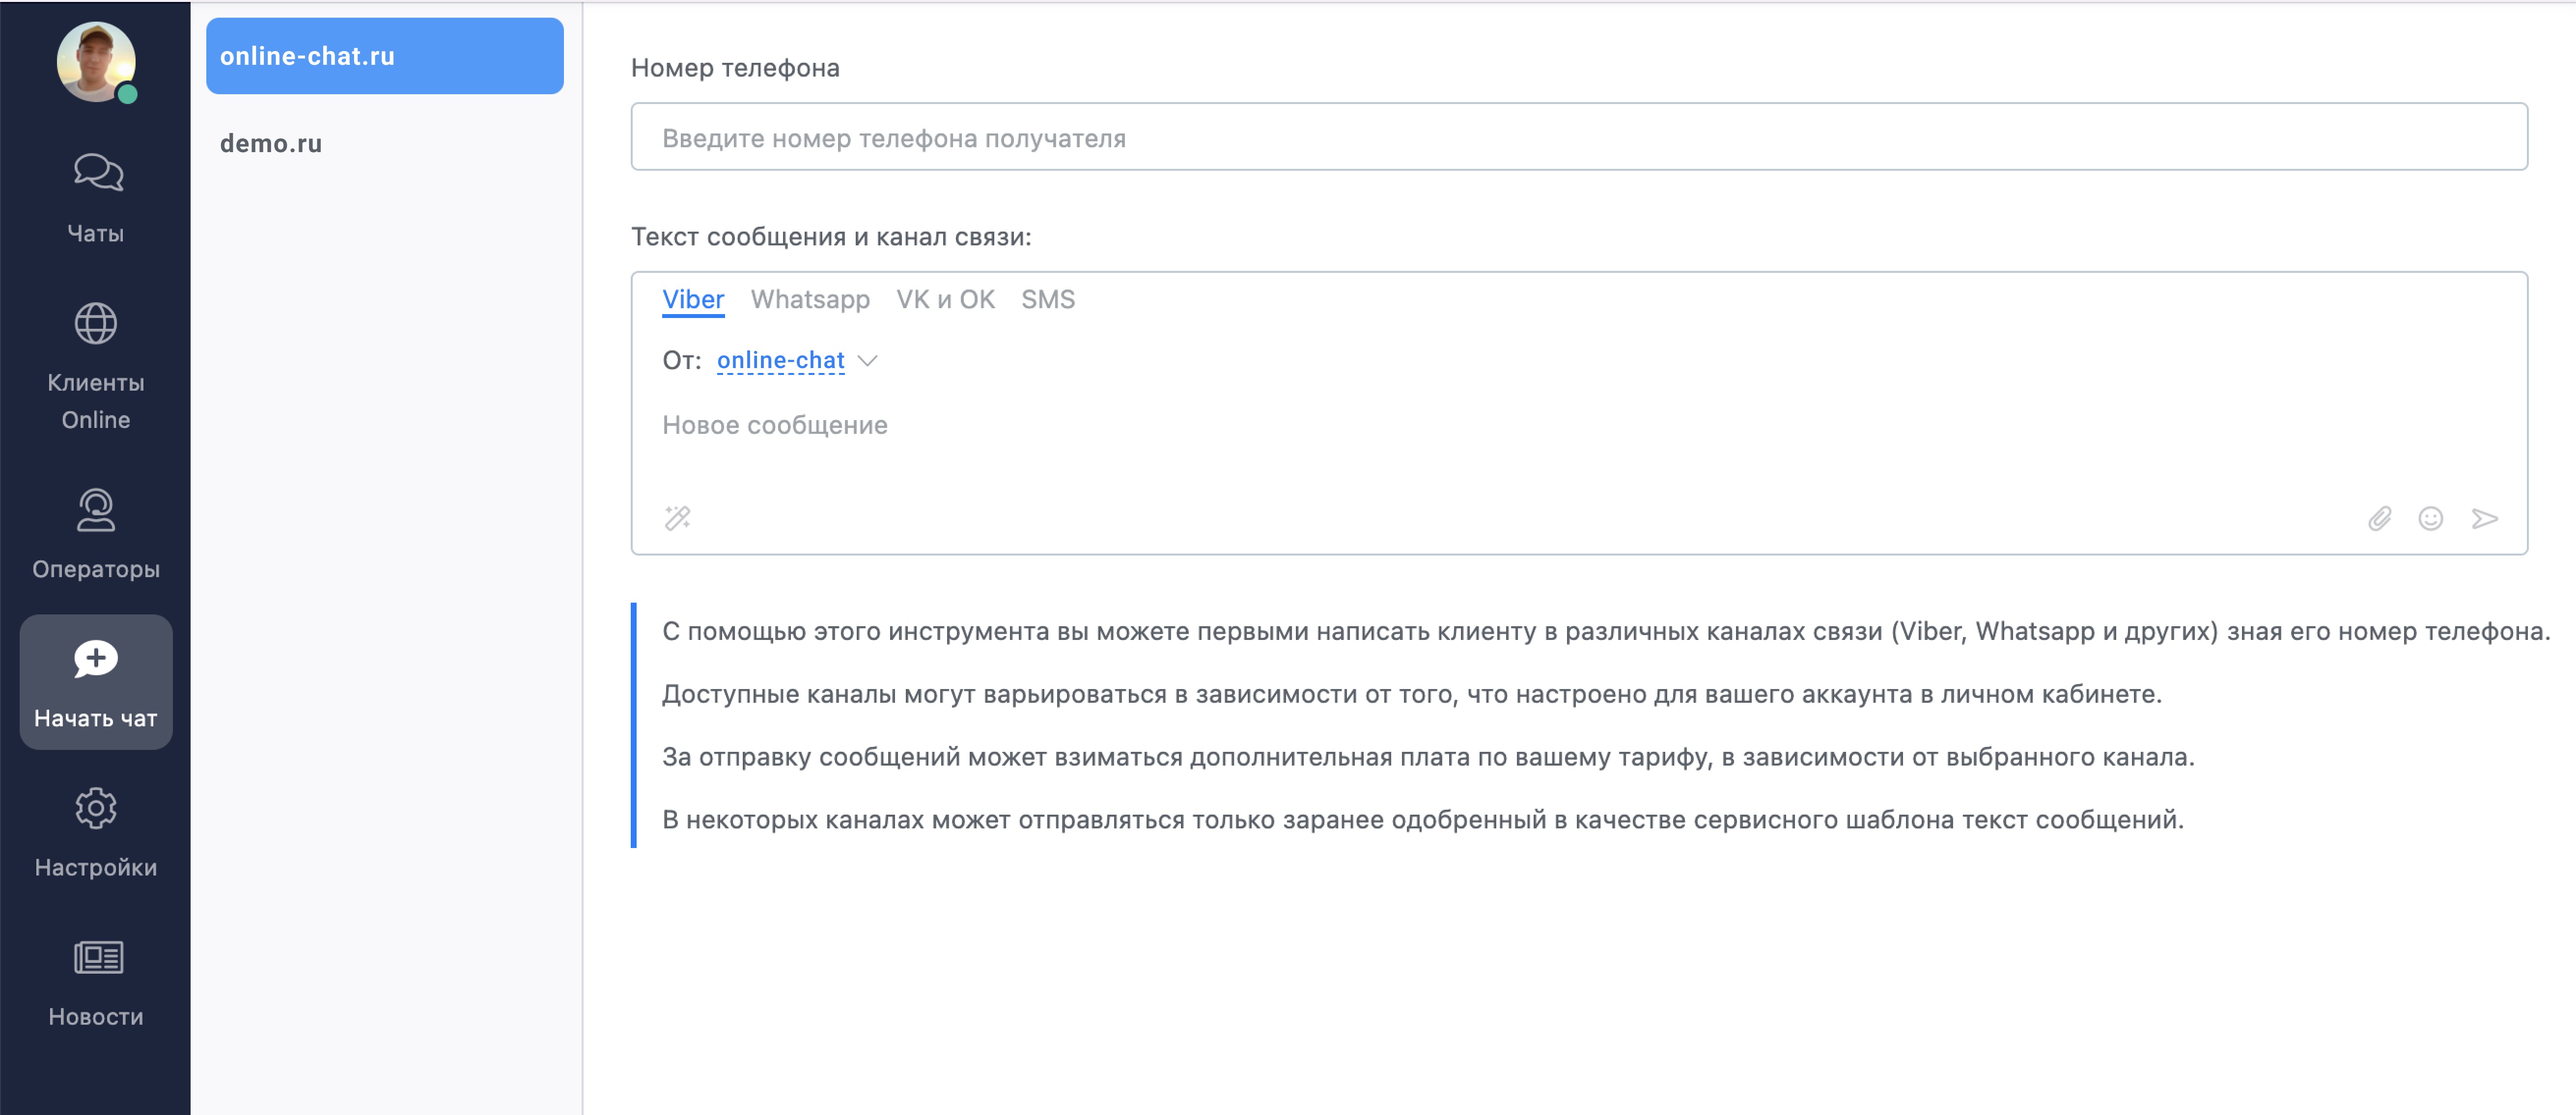
Task: Open the online-chat sender name dropdown
Action: tap(780, 361)
